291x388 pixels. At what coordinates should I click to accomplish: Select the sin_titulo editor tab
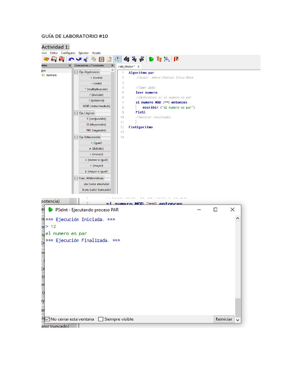pos(126,66)
